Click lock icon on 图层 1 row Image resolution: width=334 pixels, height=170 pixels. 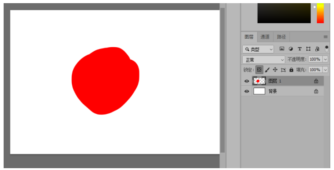[316, 81]
